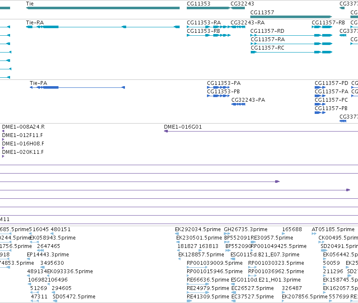
Task: Select transcript CG32243-RA
Action: click(x=247, y=23)
